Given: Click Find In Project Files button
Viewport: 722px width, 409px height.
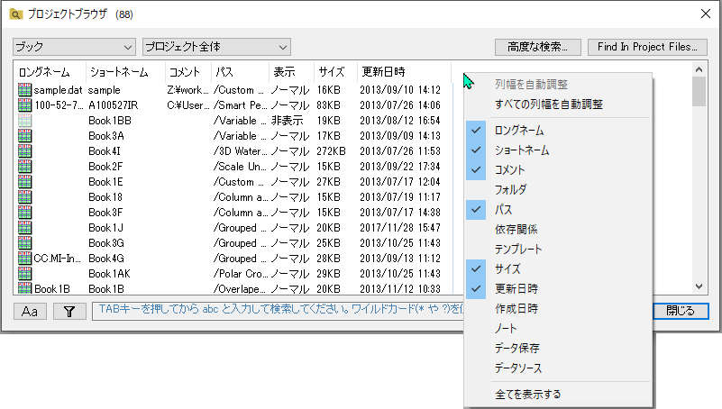Looking at the screenshot, I should [x=647, y=47].
